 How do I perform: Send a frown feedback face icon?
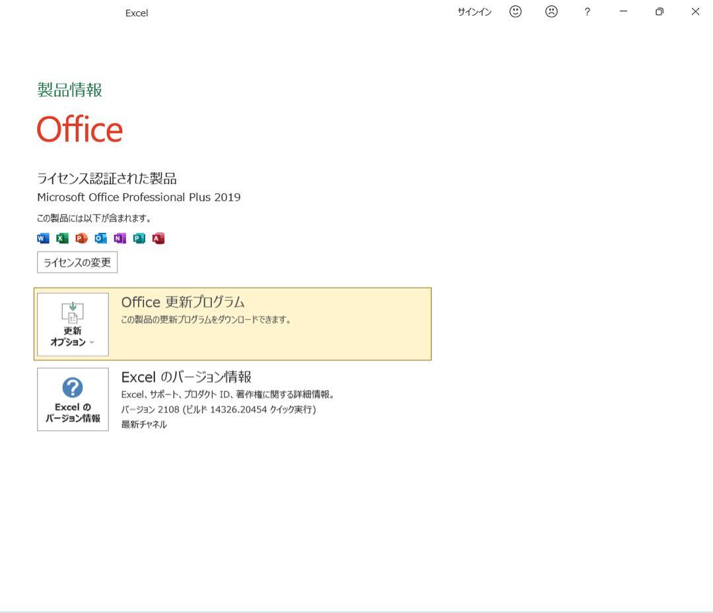[551, 12]
